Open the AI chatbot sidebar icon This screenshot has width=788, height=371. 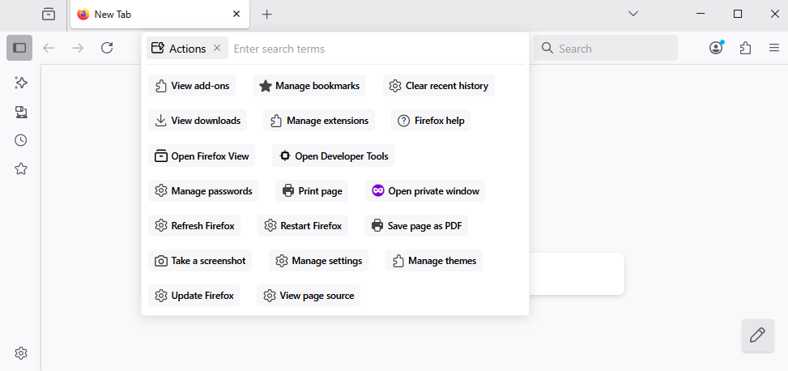[21, 83]
